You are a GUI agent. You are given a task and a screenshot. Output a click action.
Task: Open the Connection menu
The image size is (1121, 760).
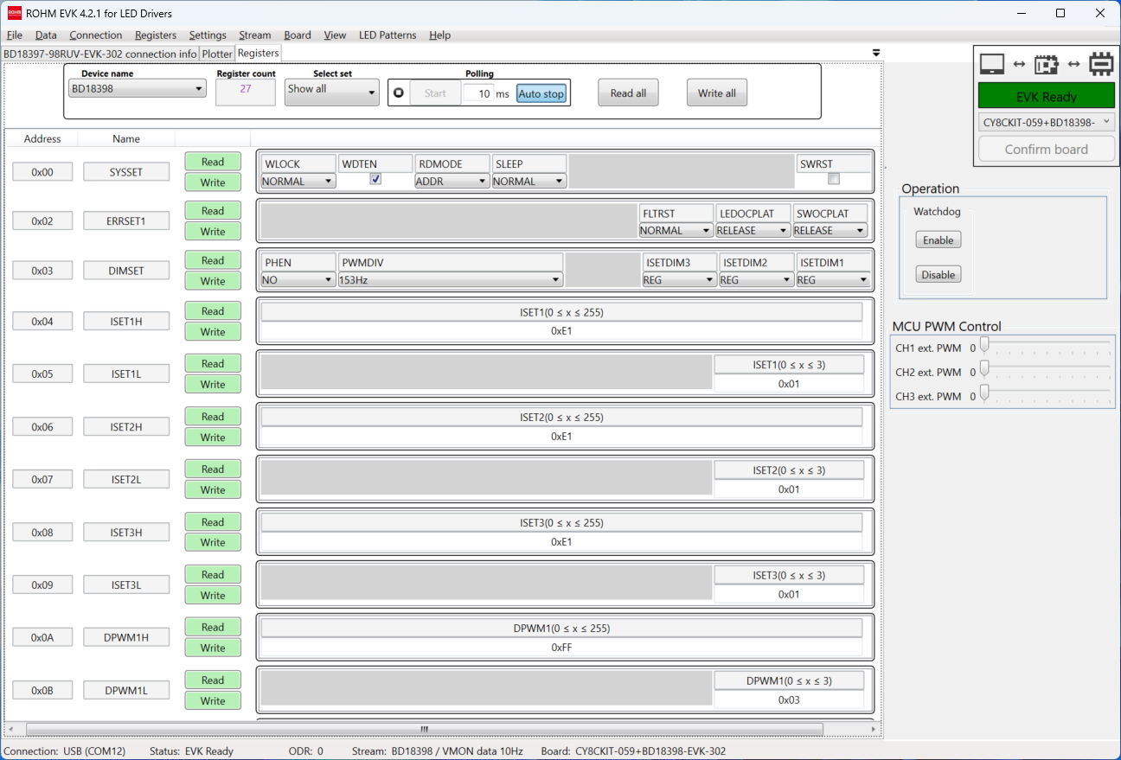pos(96,35)
